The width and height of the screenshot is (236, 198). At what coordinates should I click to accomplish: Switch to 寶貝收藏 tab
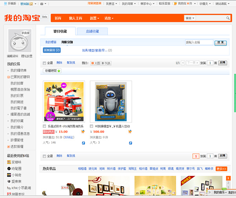click(x=60, y=31)
